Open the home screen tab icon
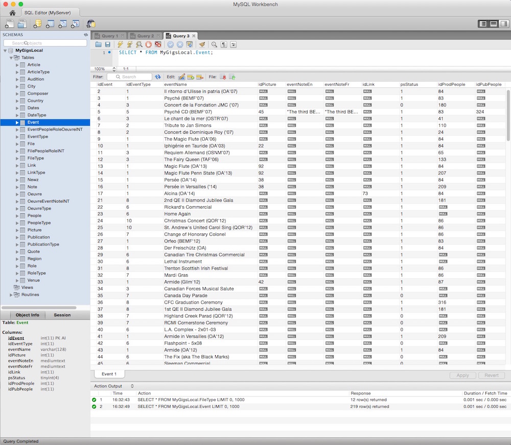Viewport: 511px width, 445px height. click(x=12, y=12)
